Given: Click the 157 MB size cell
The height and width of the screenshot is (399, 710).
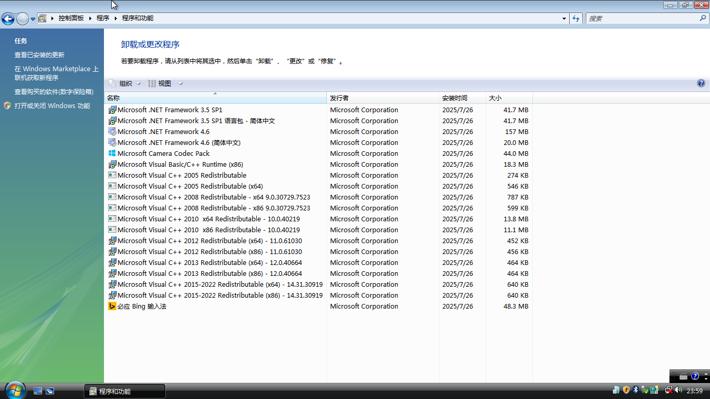Looking at the screenshot, I should (517, 132).
